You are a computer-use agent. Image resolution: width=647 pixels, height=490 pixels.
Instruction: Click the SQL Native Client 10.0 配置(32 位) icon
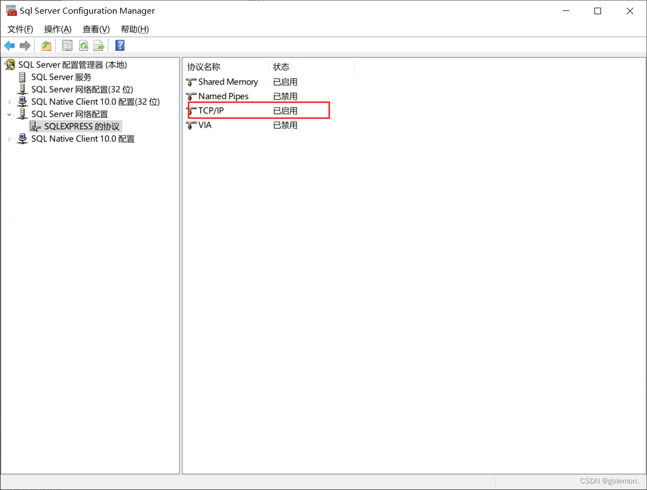pos(22,101)
